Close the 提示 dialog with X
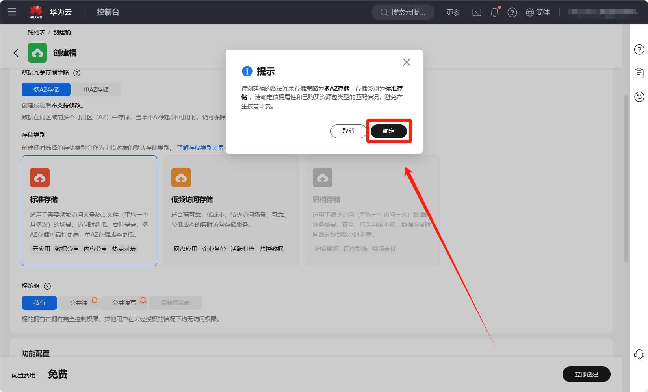The image size is (648, 392). point(407,62)
